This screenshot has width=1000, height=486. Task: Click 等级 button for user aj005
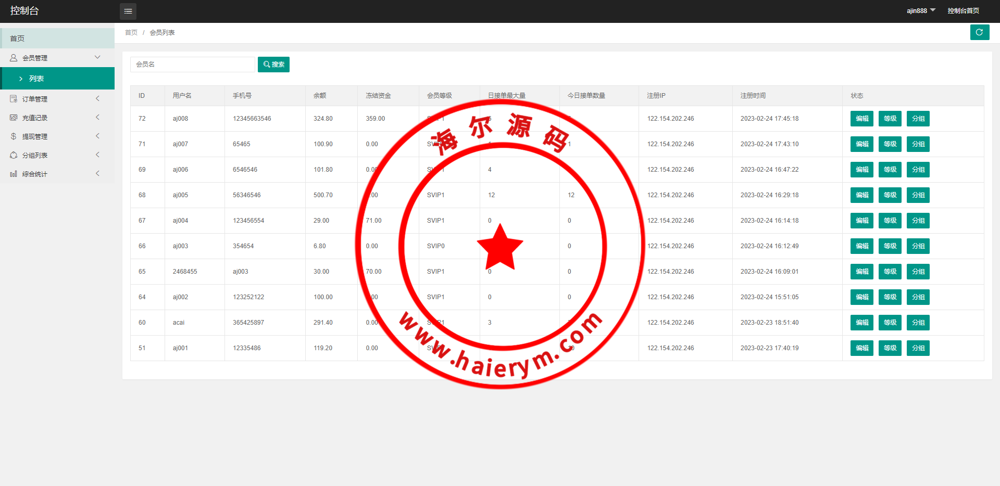tap(890, 195)
